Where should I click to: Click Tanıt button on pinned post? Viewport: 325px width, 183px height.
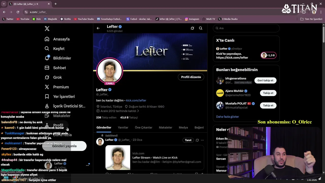[188, 140]
